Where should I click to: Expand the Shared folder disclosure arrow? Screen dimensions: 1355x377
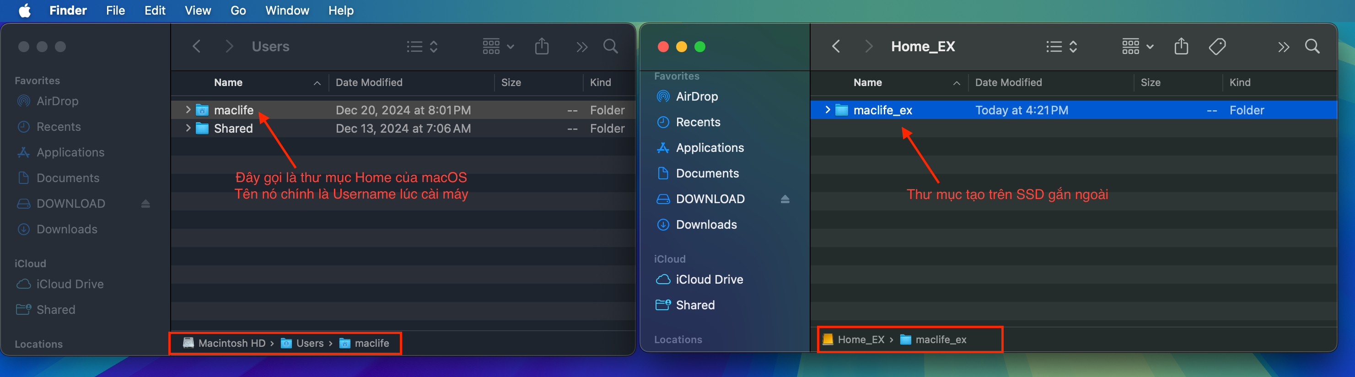pyautogui.click(x=188, y=128)
